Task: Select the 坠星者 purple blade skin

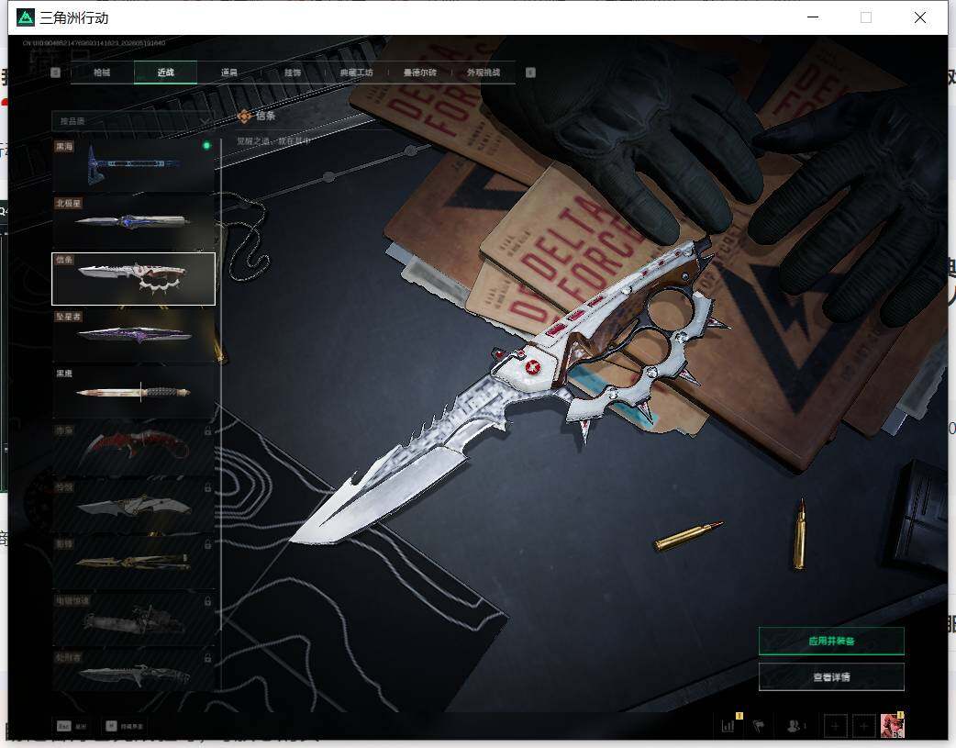Action: coord(134,335)
